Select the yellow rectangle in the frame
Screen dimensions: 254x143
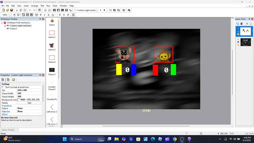119,70
